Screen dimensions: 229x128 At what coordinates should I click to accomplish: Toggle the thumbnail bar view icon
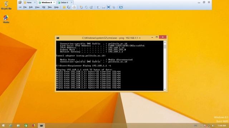tap(103, 7)
